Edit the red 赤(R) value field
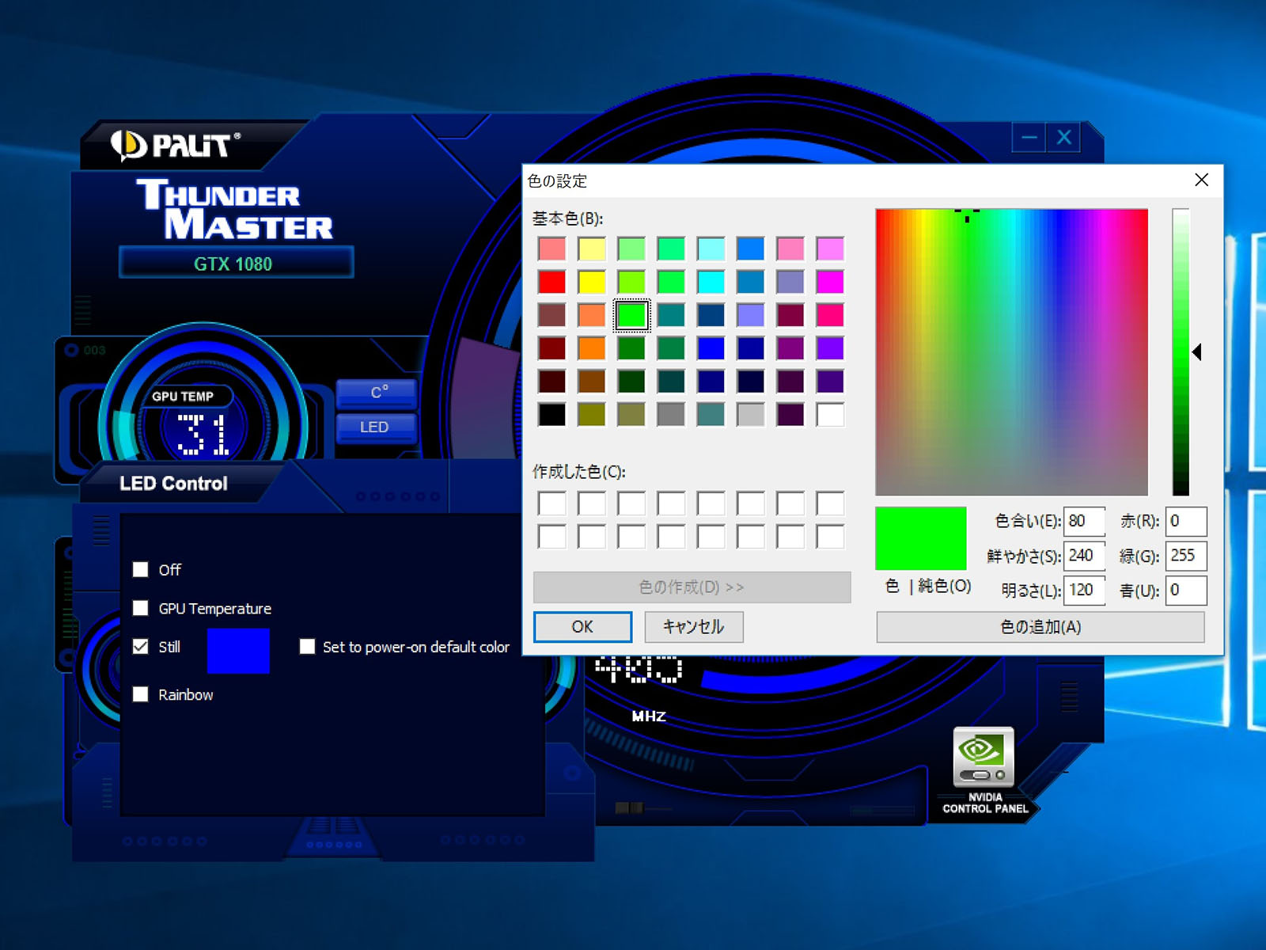 coord(1185,521)
